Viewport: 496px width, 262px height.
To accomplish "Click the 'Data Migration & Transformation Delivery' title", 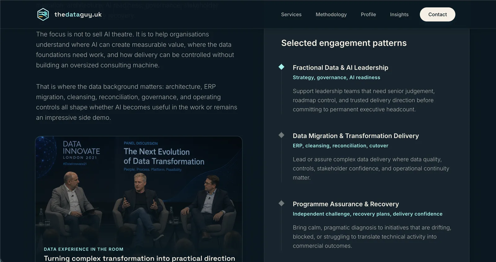I will (356, 136).
